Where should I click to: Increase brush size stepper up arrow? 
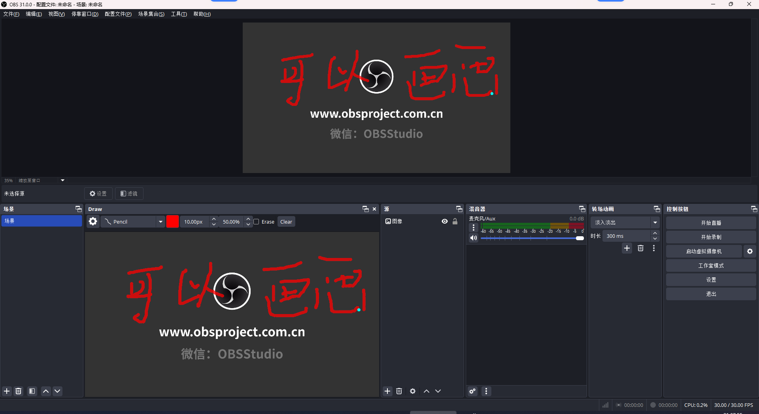[x=214, y=219]
